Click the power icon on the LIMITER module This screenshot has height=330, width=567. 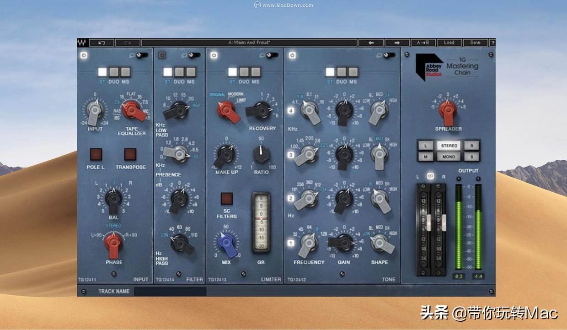(213, 55)
